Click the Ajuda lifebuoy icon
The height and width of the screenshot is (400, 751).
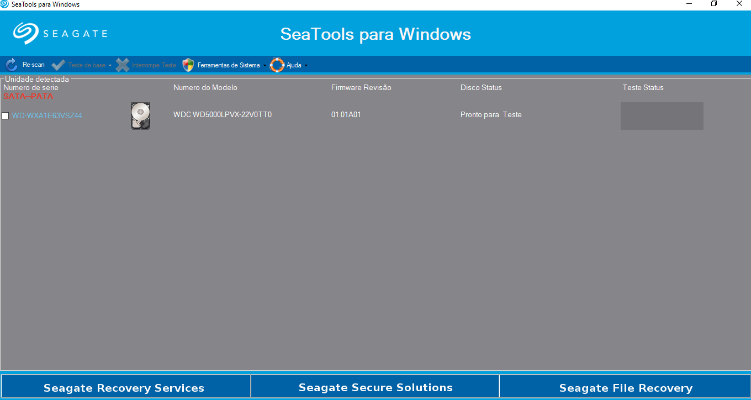tap(277, 65)
